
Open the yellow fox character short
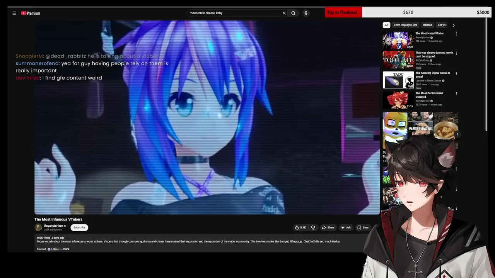click(395, 130)
